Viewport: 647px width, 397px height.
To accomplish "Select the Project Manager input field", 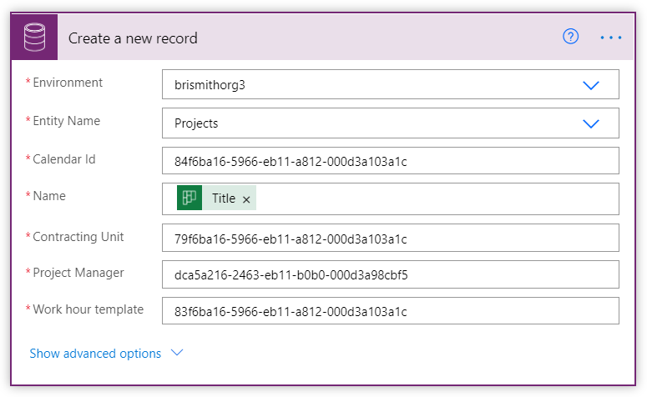I will (390, 274).
